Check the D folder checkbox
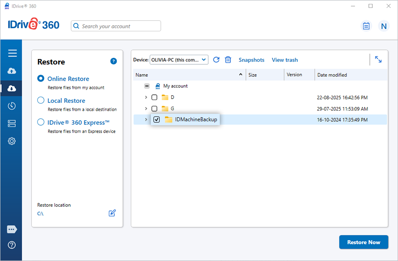The image size is (398, 261). click(154, 97)
